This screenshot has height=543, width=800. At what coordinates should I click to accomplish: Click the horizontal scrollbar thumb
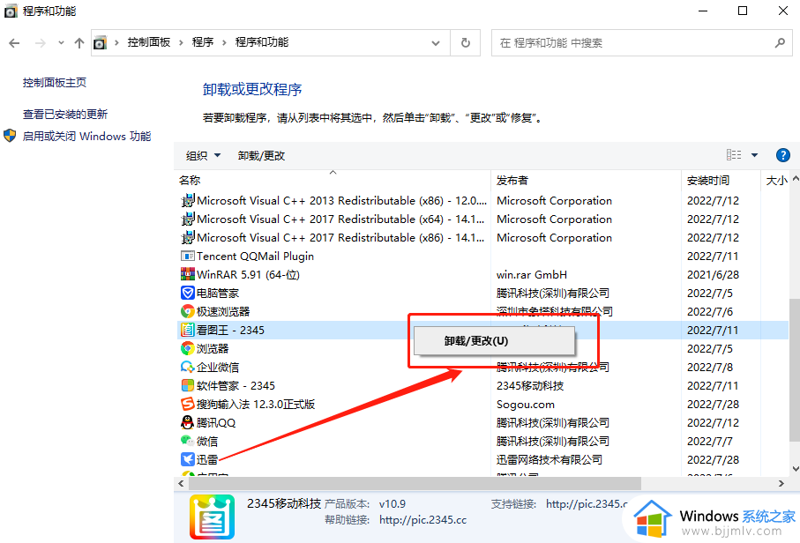pyautogui.click(x=415, y=483)
